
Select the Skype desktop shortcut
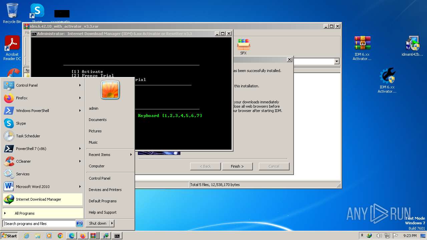click(x=37, y=13)
